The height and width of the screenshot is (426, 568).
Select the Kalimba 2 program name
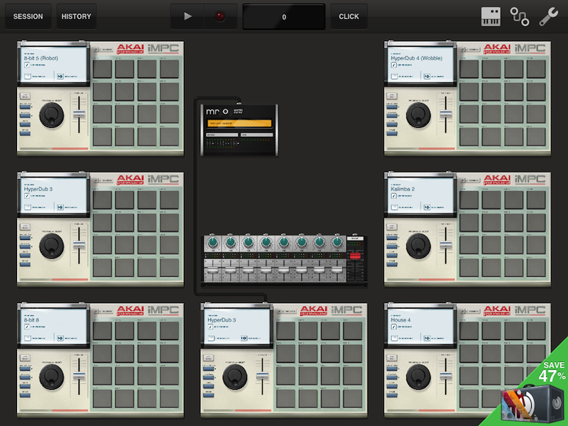[x=403, y=189]
